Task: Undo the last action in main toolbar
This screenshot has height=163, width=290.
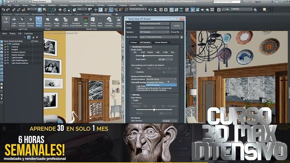Action: pyautogui.click(x=3, y=10)
